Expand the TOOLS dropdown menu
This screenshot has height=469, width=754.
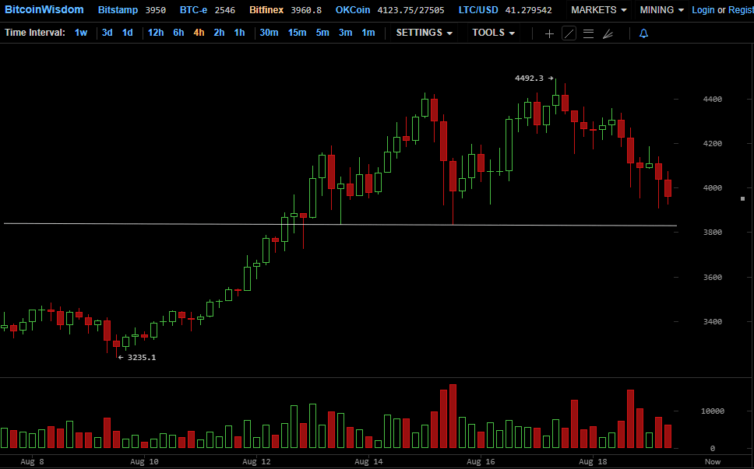[493, 33]
